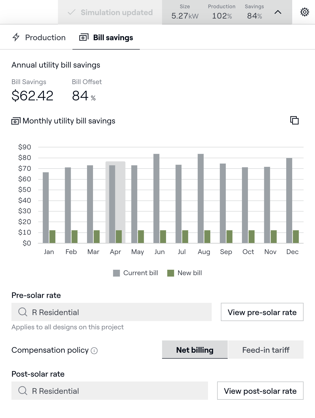Click the Production lightning bolt icon
This screenshot has width=315, height=418.
[x=16, y=37]
